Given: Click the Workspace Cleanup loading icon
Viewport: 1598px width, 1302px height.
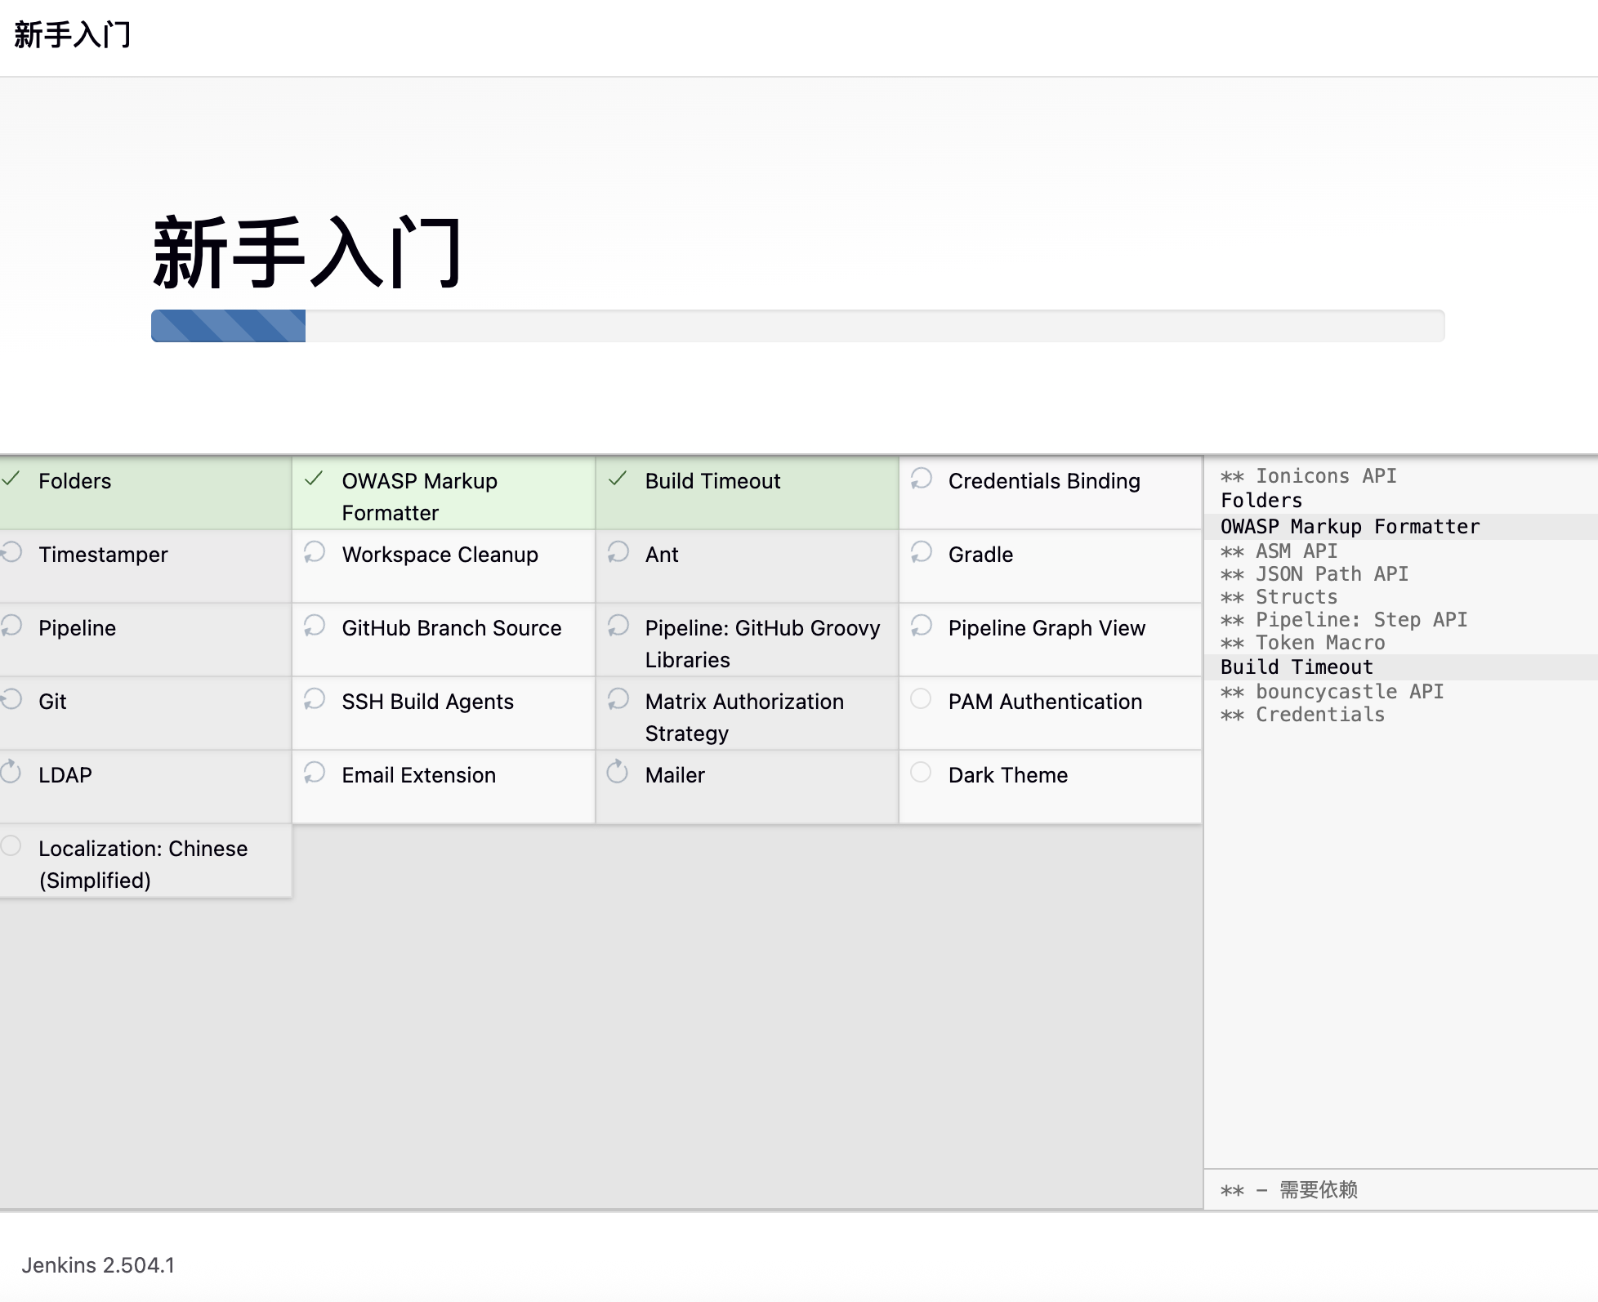Looking at the screenshot, I should (315, 552).
